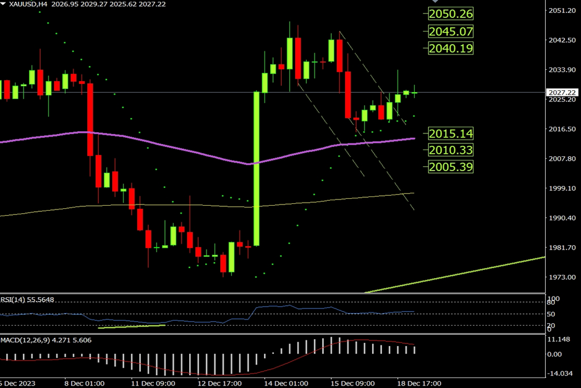Click the 2051.20 value on the price scale

click(562, 11)
